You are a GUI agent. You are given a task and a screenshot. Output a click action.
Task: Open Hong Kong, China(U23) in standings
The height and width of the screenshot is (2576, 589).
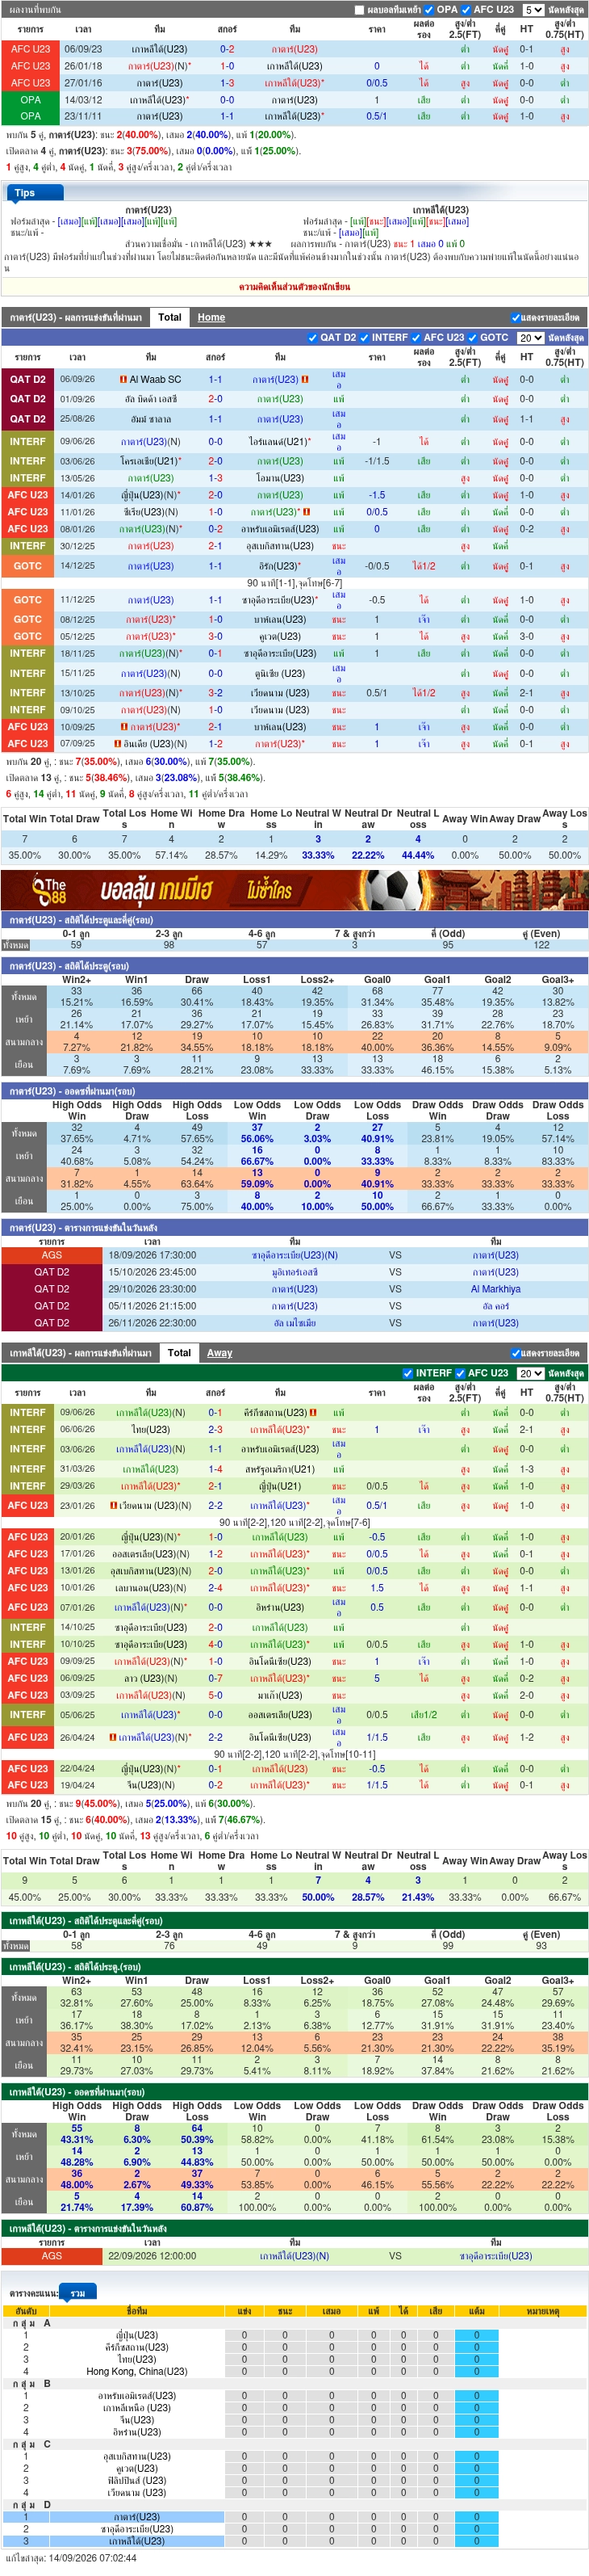(137, 2371)
